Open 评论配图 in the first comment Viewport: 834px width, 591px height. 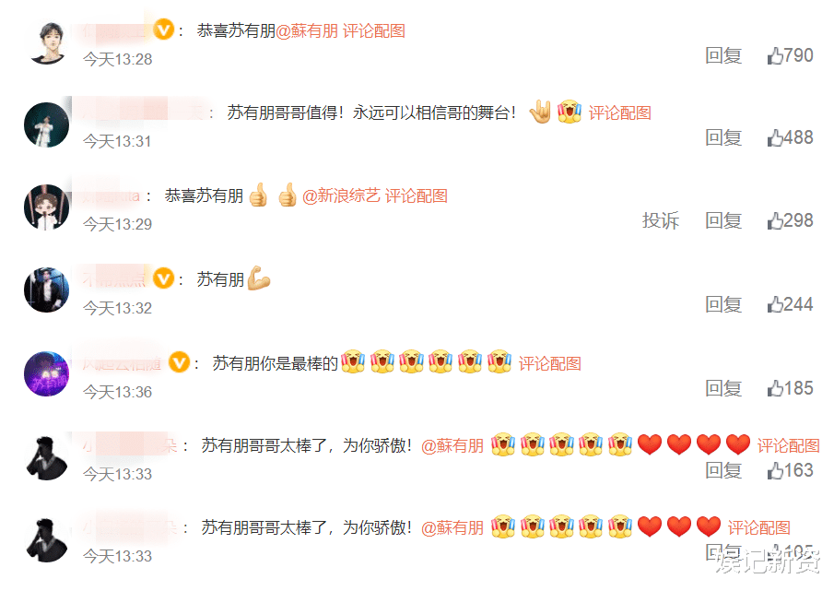[374, 30]
